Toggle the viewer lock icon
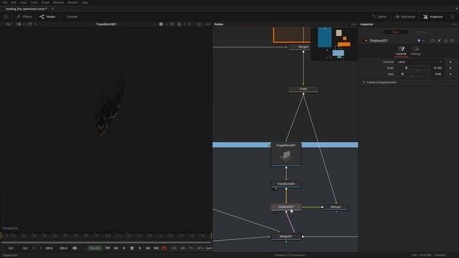 (x=179, y=24)
